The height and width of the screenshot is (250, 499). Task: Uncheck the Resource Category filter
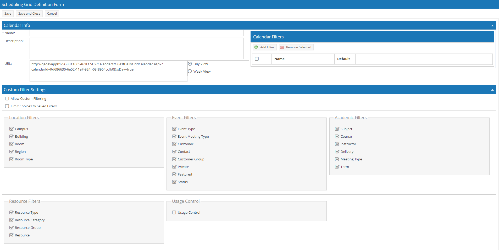tap(12, 220)
